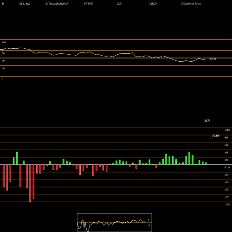
Task: Click the -100 axis label on MR chart
Action: pos(227,205)
